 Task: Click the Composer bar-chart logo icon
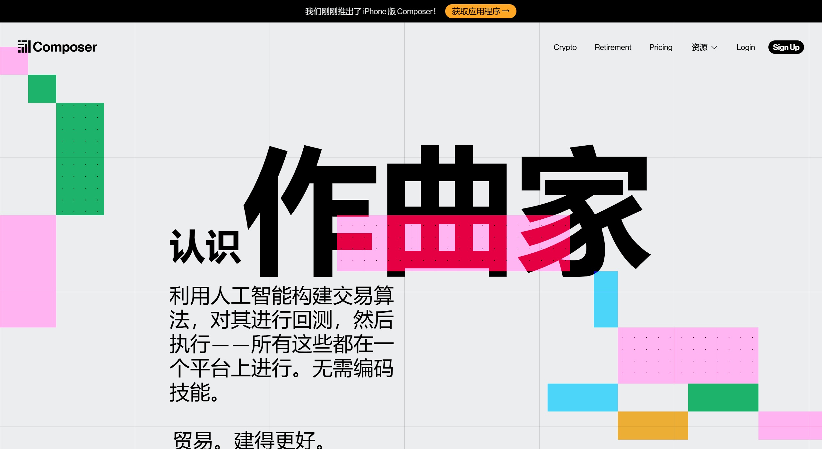(24, 47)
